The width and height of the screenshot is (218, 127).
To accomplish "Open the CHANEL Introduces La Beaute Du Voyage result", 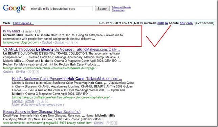I will tap(62, 49).
